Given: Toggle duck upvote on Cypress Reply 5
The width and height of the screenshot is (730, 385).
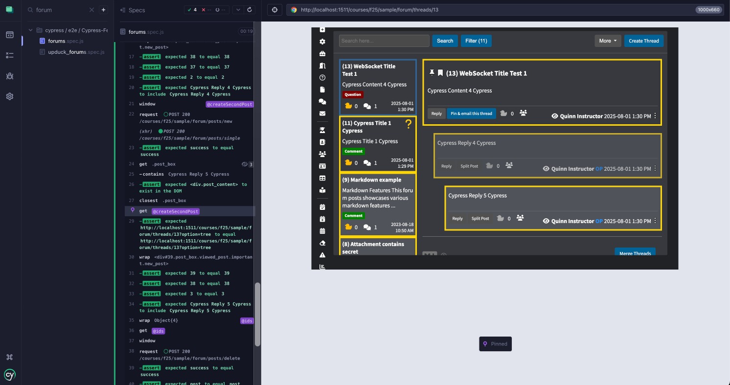Looking at the screenshot, I should pos(500,218).
